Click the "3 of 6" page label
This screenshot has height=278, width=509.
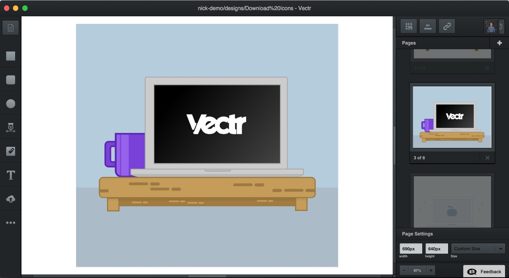(x=419, y=158)
